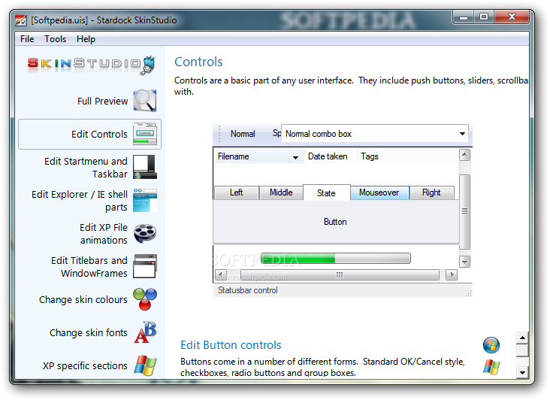
Task: Select the Middle tab in preview
Action: (x=281, y=192)
